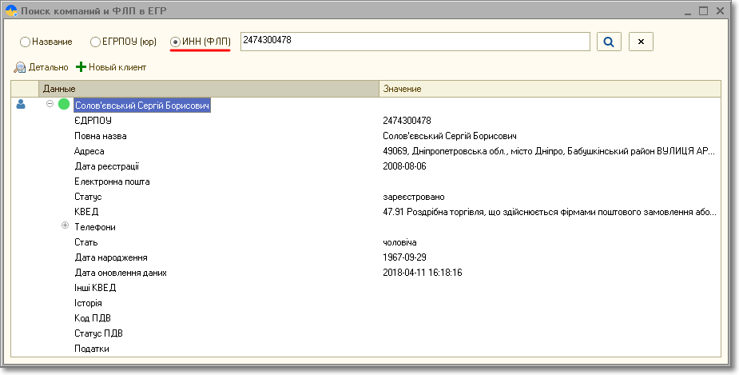Click the person icon in the row header
The image size is (739, 375).
pyautogui.click(x=22, y=104)
